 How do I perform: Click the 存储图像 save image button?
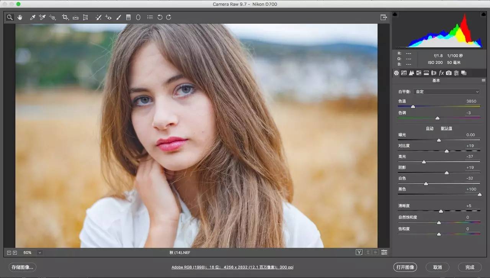click(23, 267)
